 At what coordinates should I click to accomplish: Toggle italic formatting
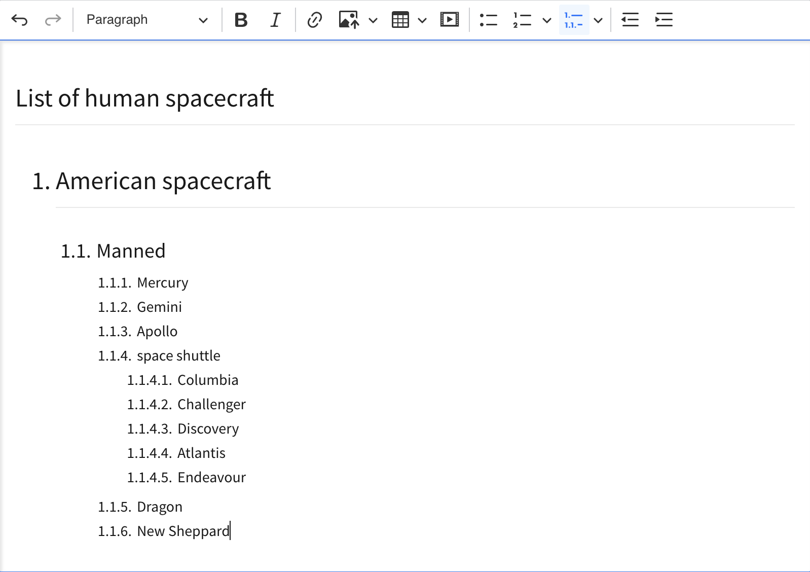coord(275,20)
